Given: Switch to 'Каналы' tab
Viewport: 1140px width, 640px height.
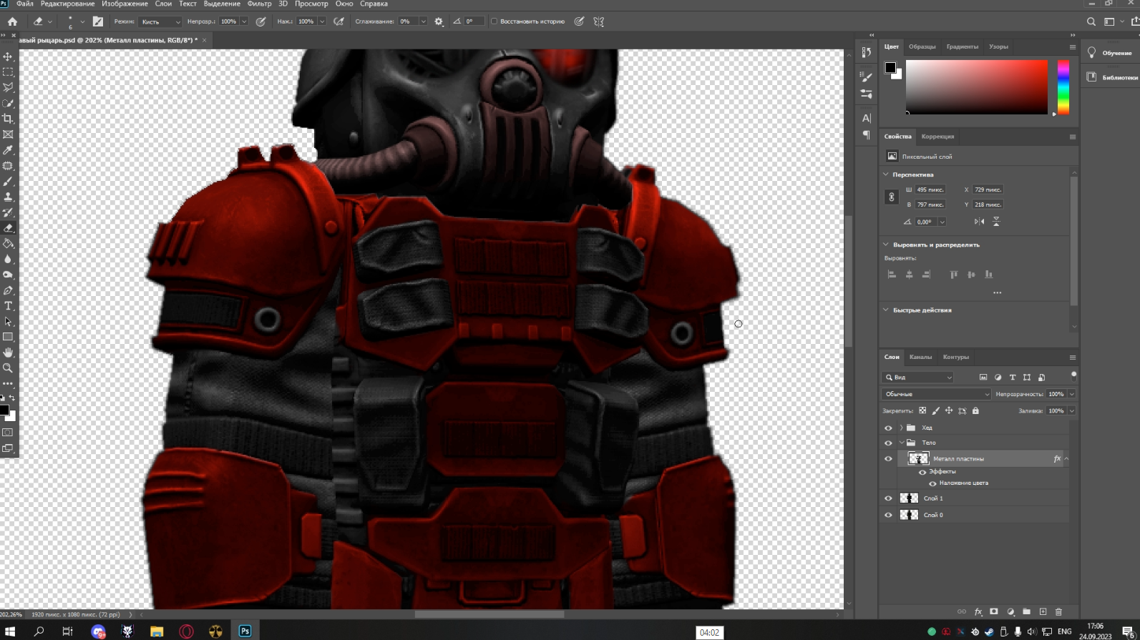Looking at the screenshot, I should click(x=920, y=357).
